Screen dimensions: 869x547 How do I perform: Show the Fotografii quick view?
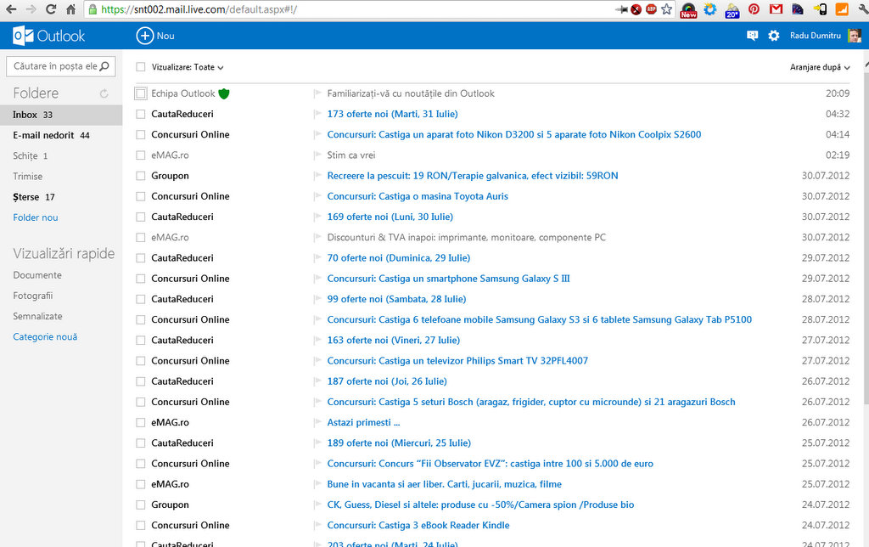click(33, 296)
